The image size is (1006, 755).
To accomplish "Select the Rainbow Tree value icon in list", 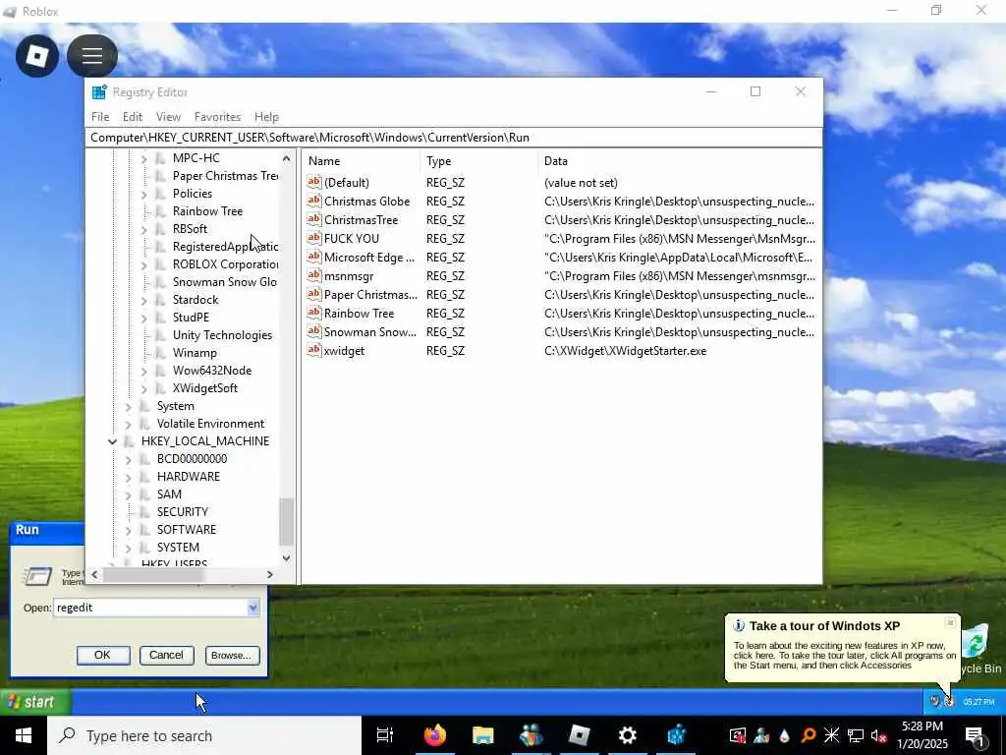I will click(x=313, y=314).
